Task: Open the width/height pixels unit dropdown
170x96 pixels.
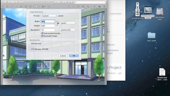Action: point(68,23)
